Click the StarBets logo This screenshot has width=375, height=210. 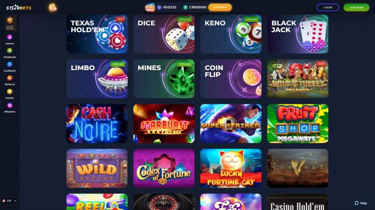[19, 8]
